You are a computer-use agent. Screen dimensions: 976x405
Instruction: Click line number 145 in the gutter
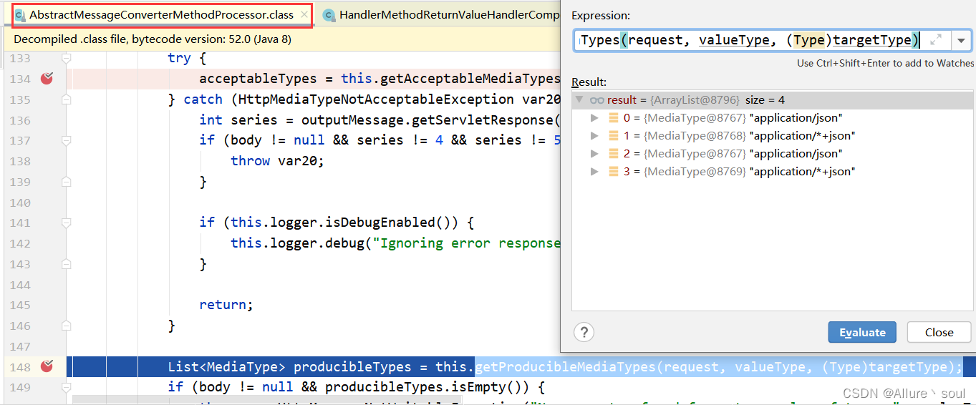pyautogui.click(x=21, y=305)
